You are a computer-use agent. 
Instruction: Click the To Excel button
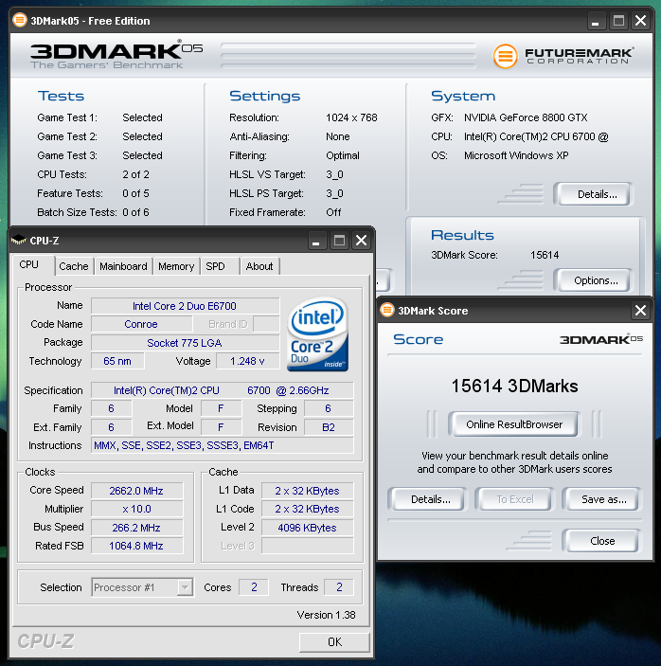[x=514, y=499]
